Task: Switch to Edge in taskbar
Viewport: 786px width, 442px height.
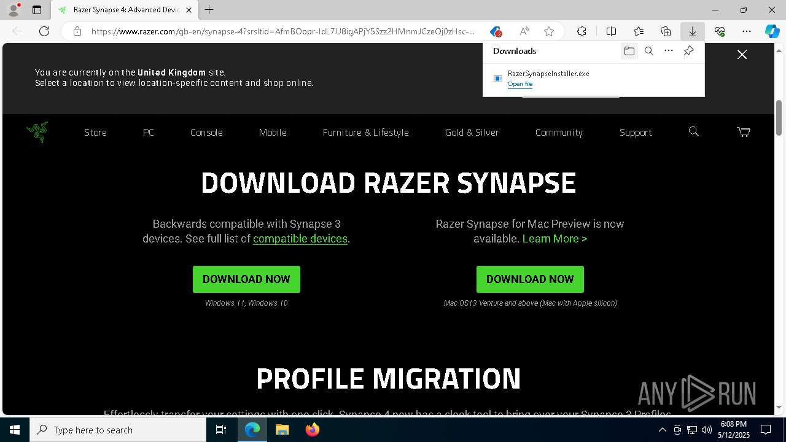Action: 252,430
